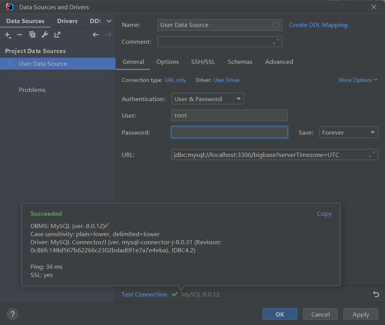Remove the selected data source with minus icon
The width and height of the screenshot is (385, 325).
[20, 35]
